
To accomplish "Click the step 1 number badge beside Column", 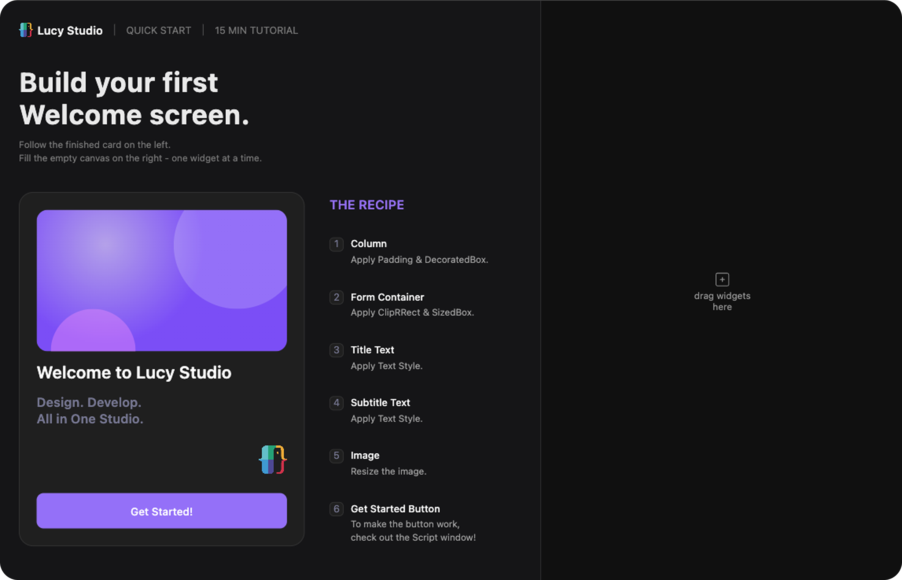I will pyautogui.click(x=336, y=244).
